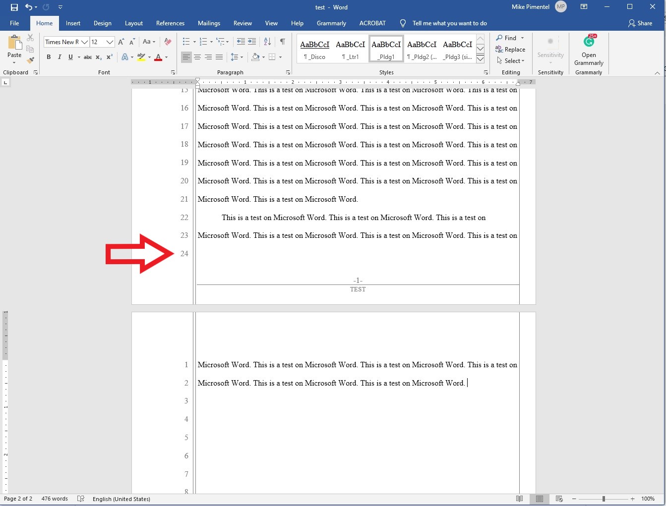
Task: Switch to Read Mode view
Action: coord(519,499)
